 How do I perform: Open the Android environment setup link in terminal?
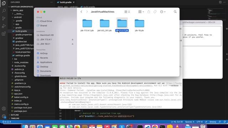(121, 85)
